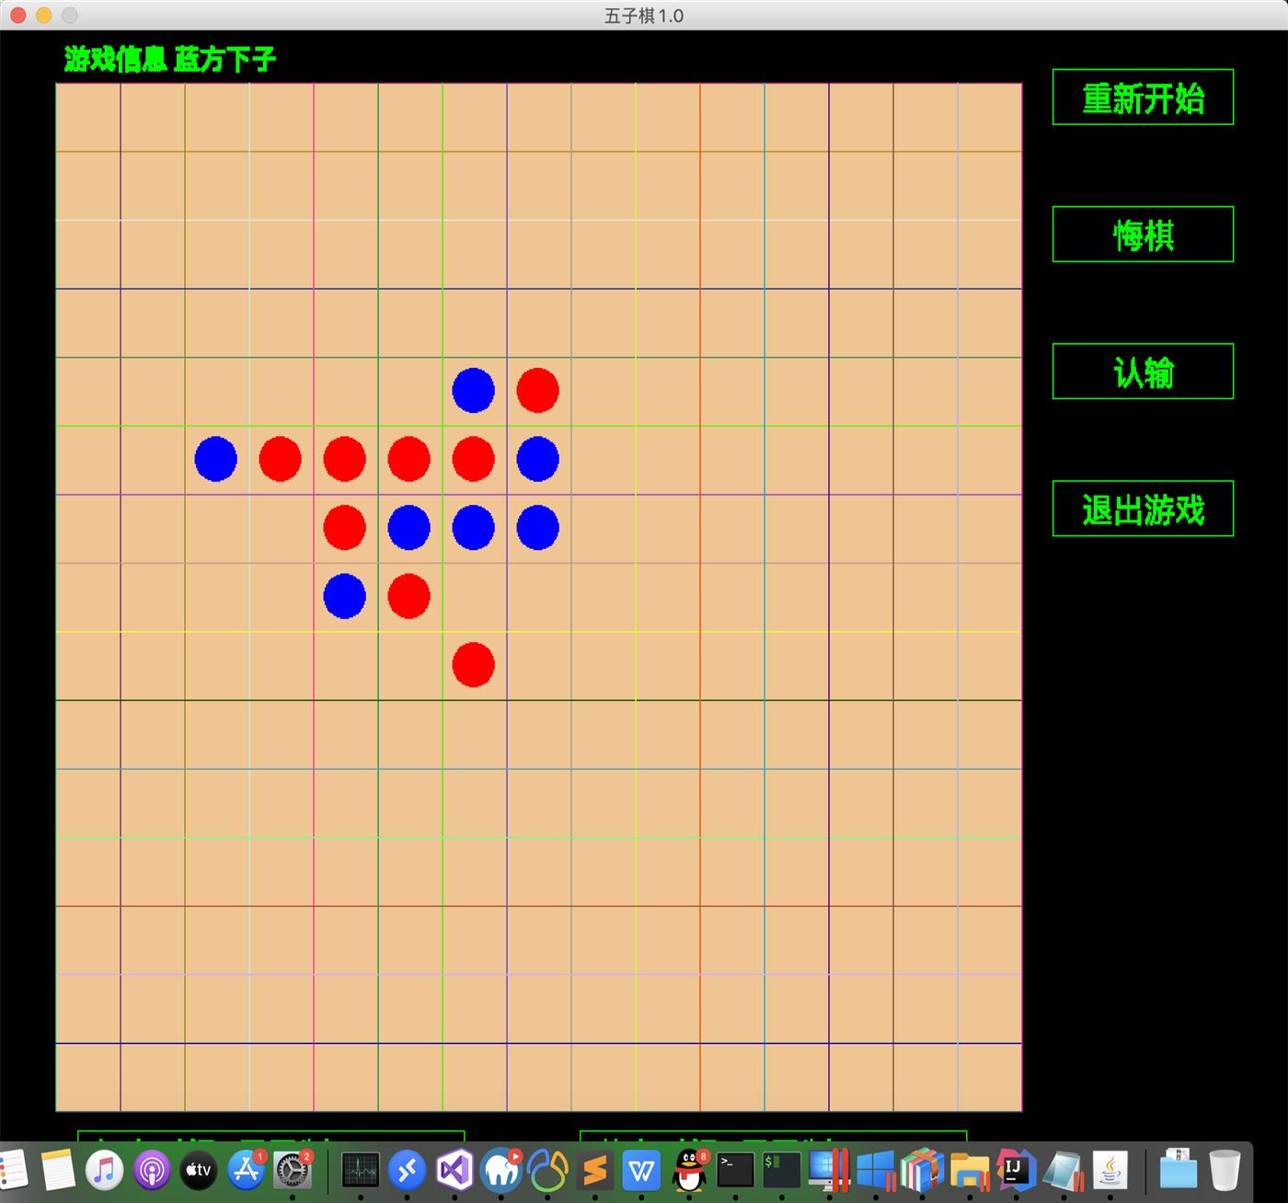Image resolution: width=1288 pixels, height=1203 pixels.
Task: Open Activity Monitor from the dock
Action: click(x=360, y=1171)
